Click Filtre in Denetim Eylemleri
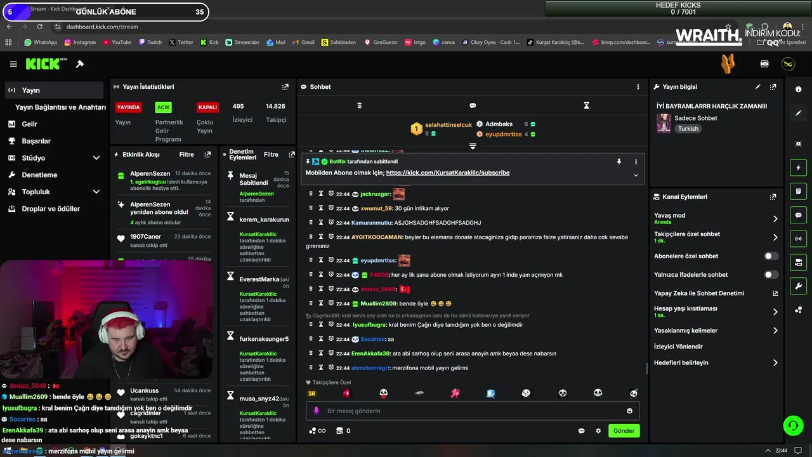Screen dimensions: 812x457 (x=271, y=154)
